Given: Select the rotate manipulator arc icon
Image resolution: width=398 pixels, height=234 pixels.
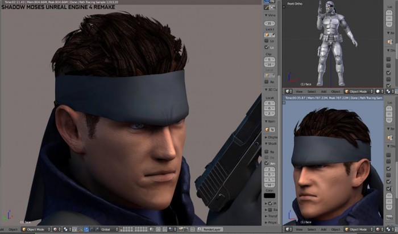Looking at the screenshot, I should [92, 229].
